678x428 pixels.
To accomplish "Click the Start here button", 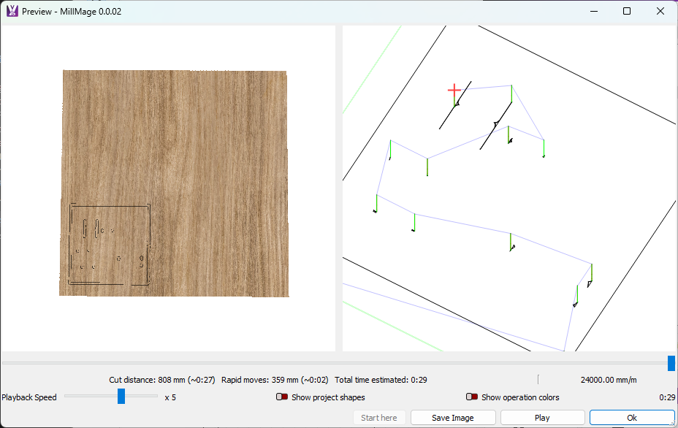I will pyautogui.click(x=379, y=418).
